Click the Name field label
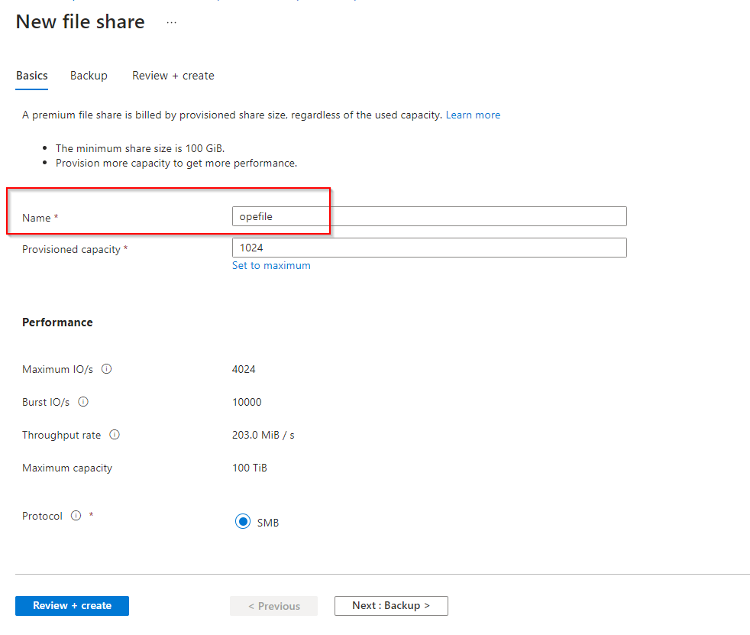Screen dimensions: 750x635 tap(36, 218)
